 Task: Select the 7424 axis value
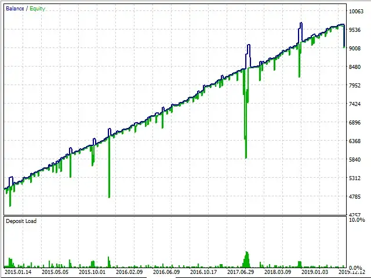click(355, 104)
